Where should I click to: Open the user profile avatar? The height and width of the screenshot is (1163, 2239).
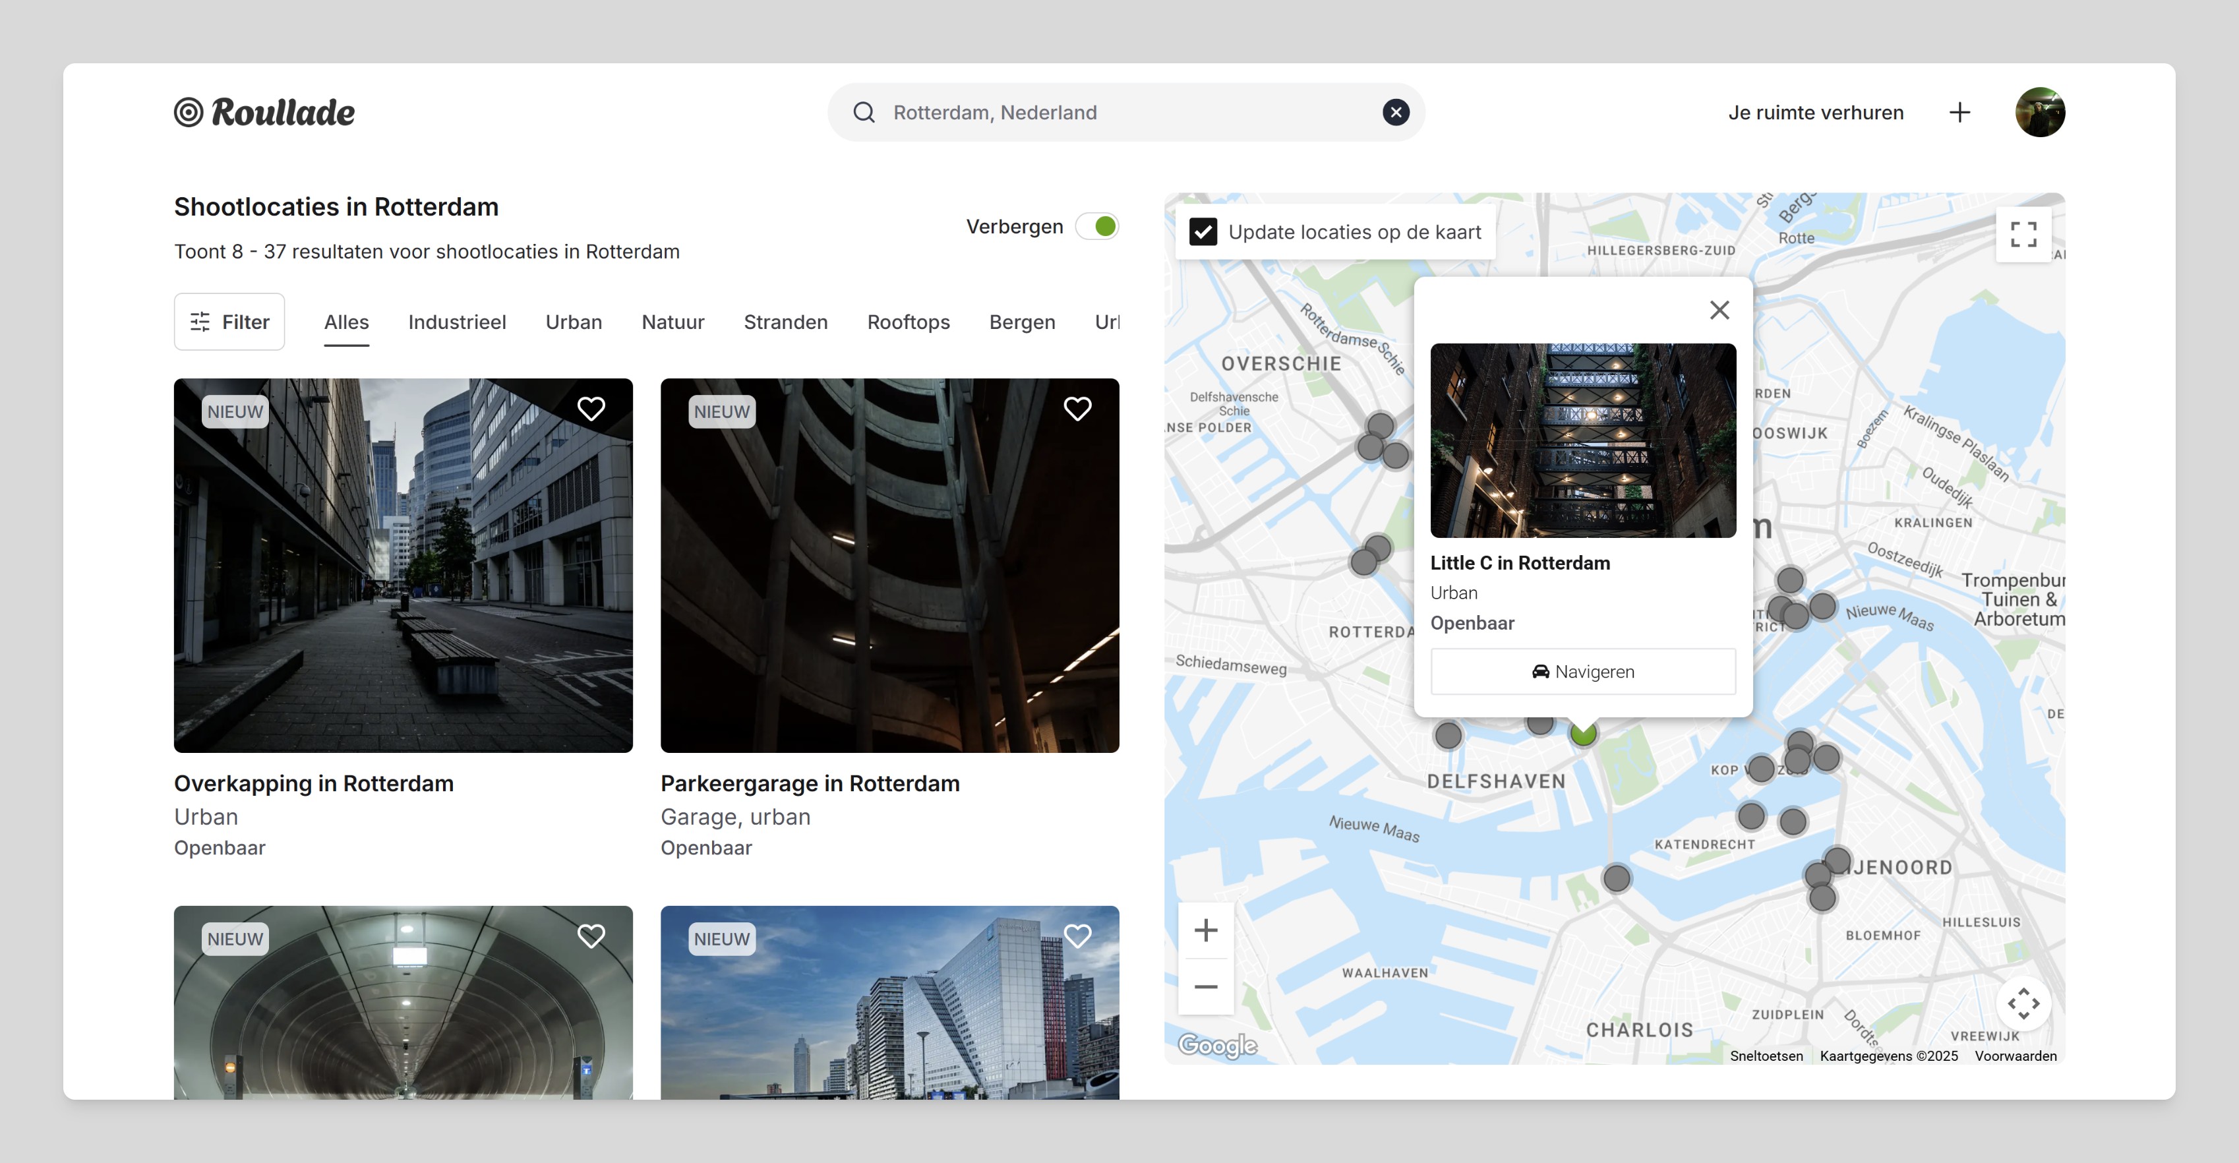pyautogui.click(x=2040, y=112)
